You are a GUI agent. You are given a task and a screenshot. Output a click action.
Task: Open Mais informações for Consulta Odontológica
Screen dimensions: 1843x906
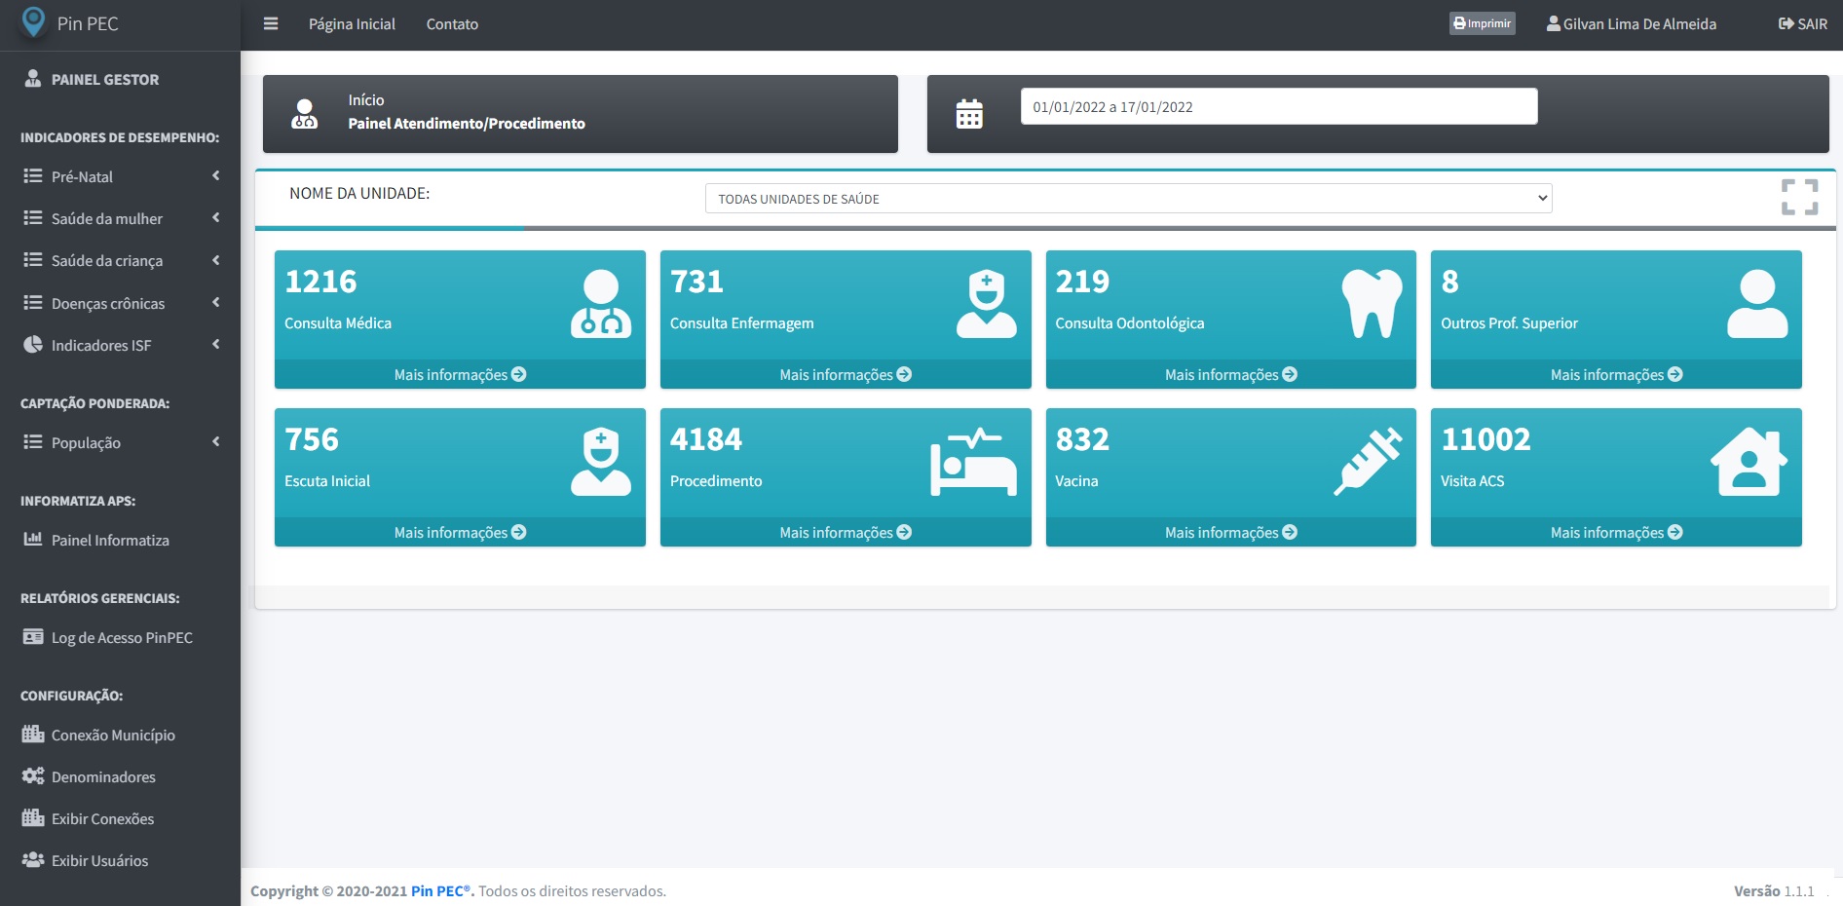click(1231, 374)
